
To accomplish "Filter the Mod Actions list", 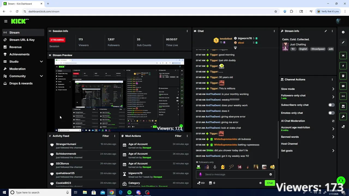I will 178,136.
